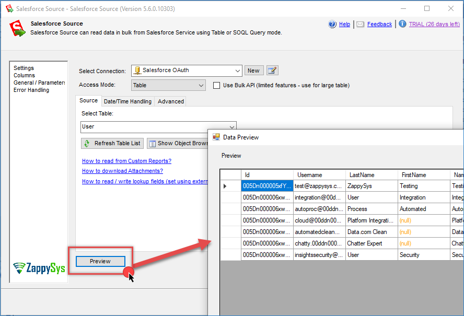Select Settings in the left panel
This screenshot has width=464, height=316.
click(24, 68)
